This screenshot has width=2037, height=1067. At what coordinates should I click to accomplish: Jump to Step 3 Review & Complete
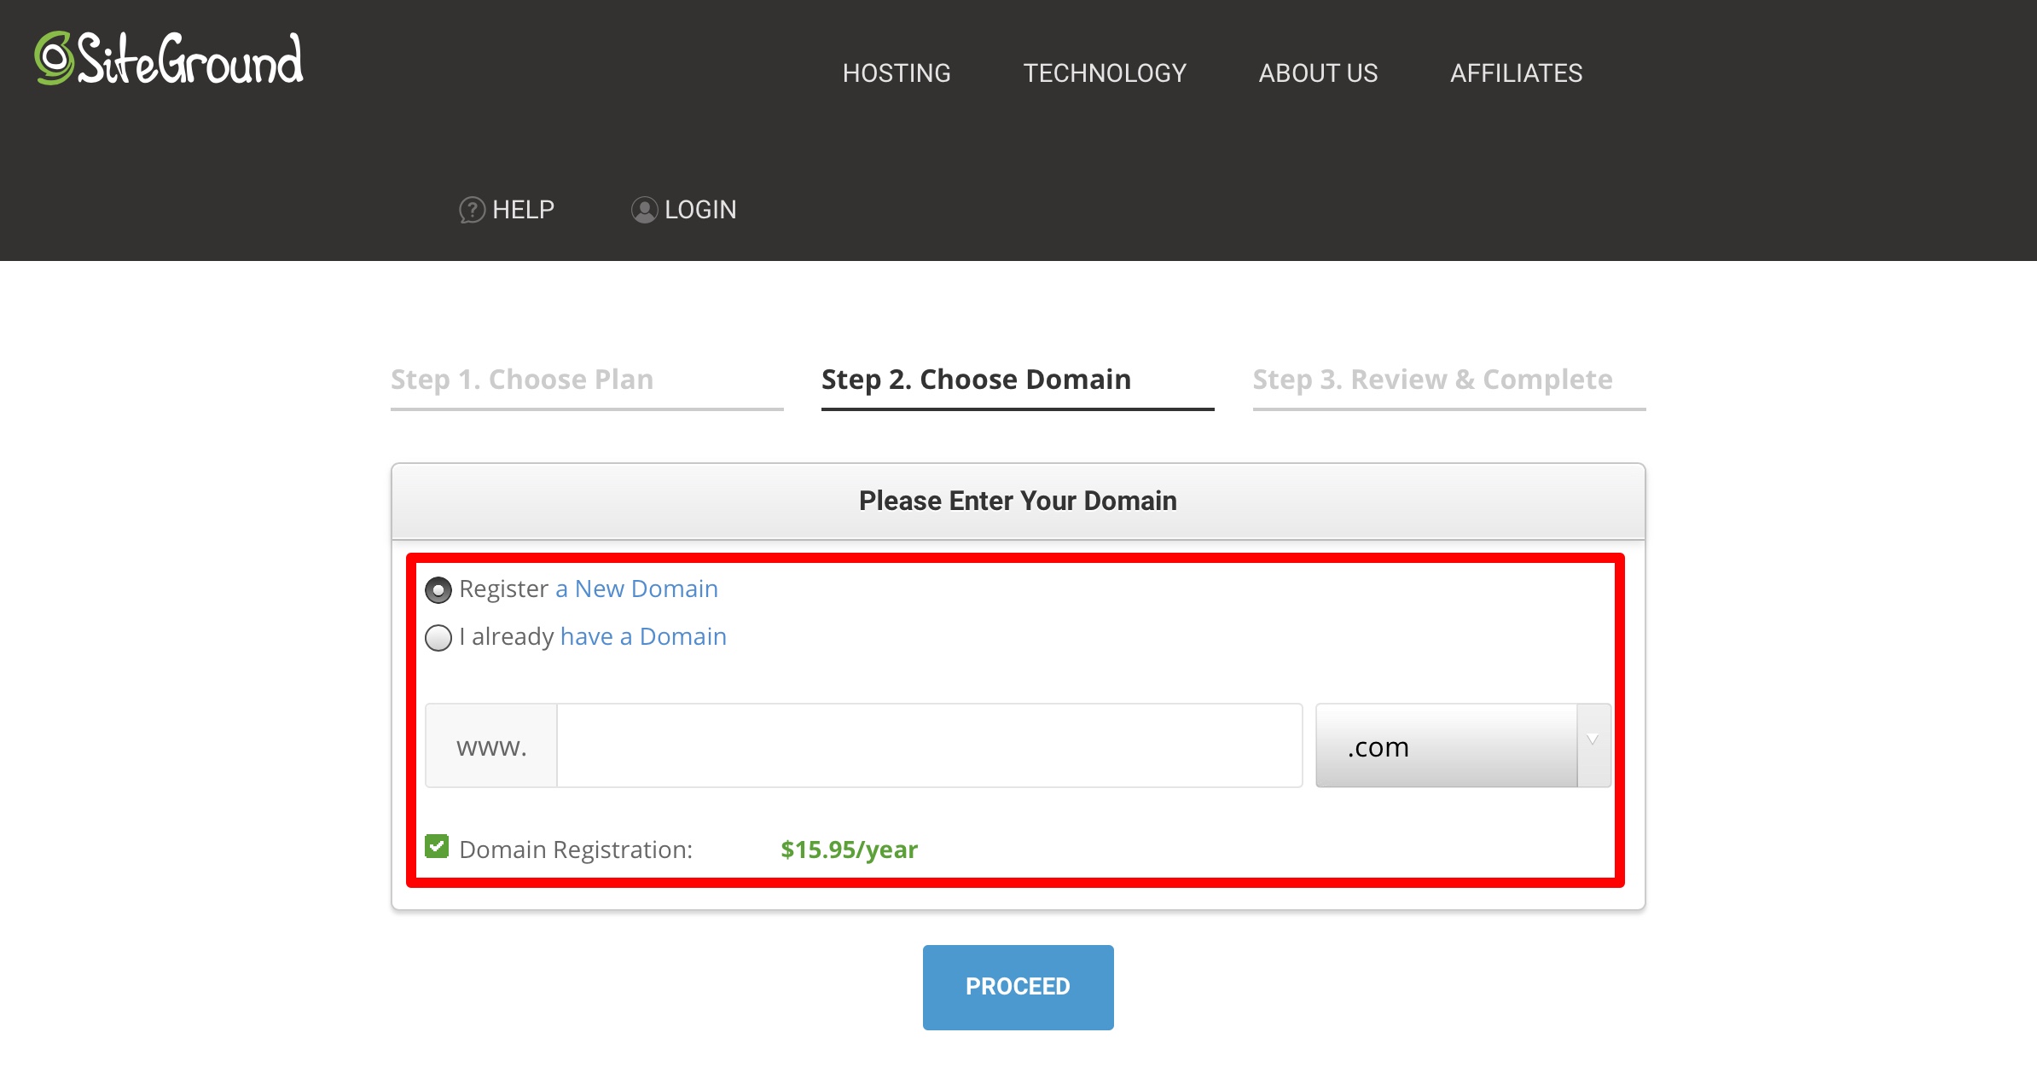point(1432,380)
